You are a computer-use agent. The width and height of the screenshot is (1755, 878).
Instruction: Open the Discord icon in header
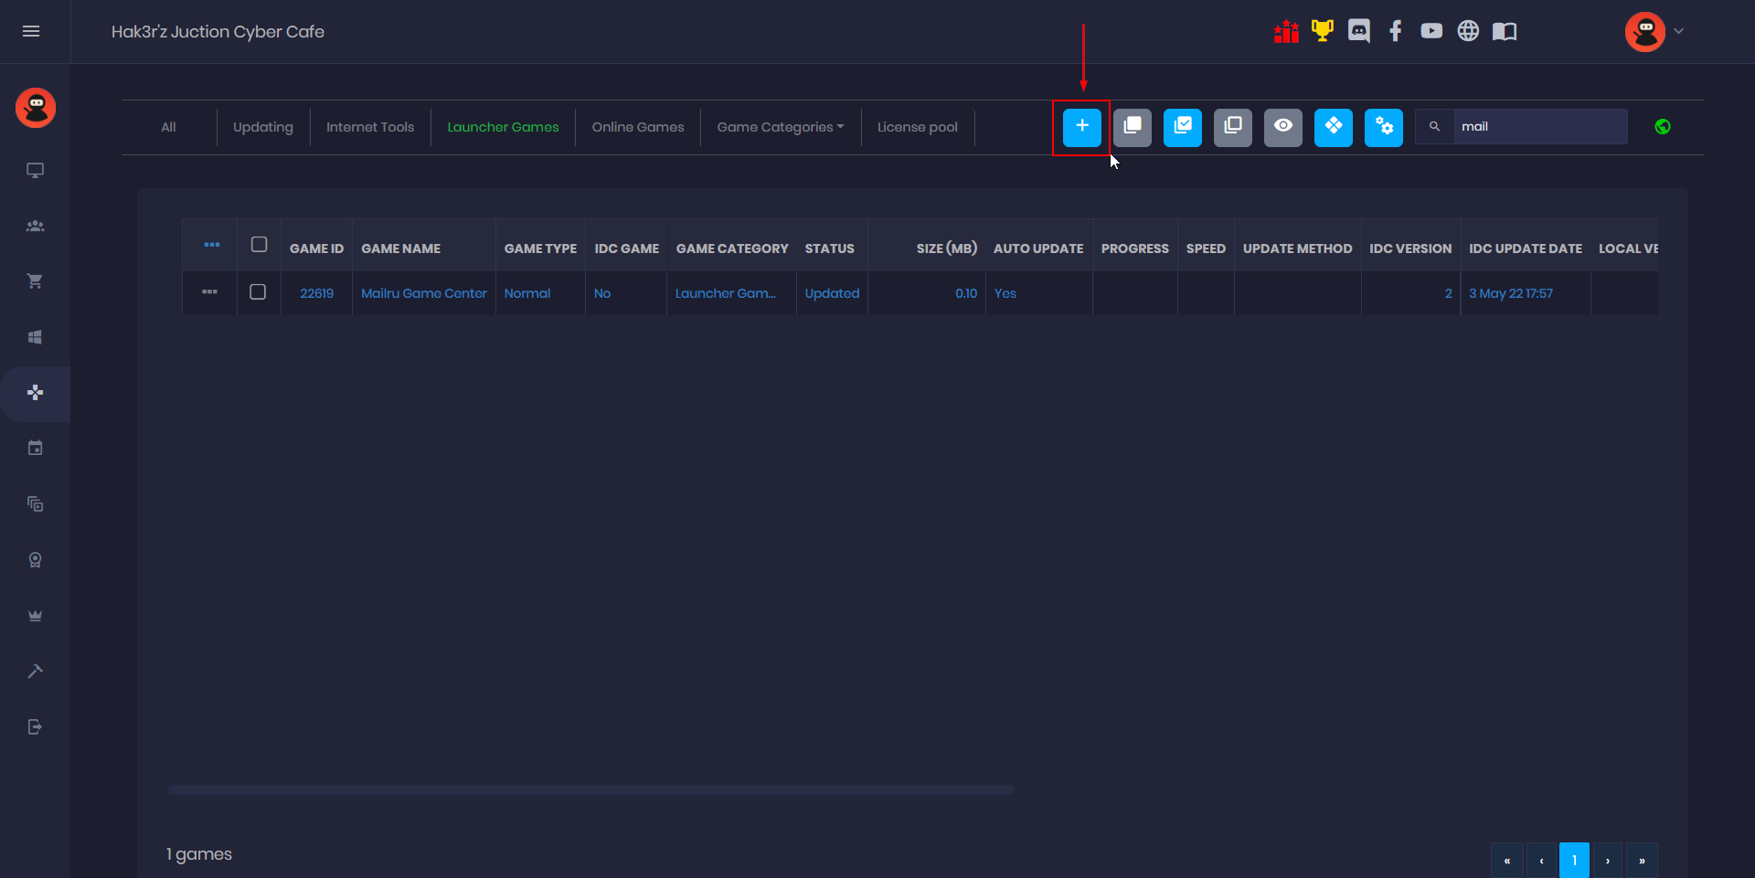pyautogui.click(x=1358, y=31)
